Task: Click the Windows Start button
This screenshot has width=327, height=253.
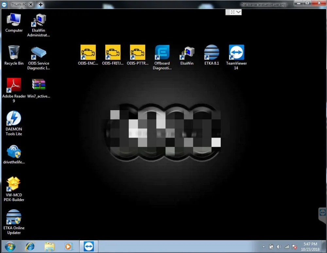Action: point(10,247)
